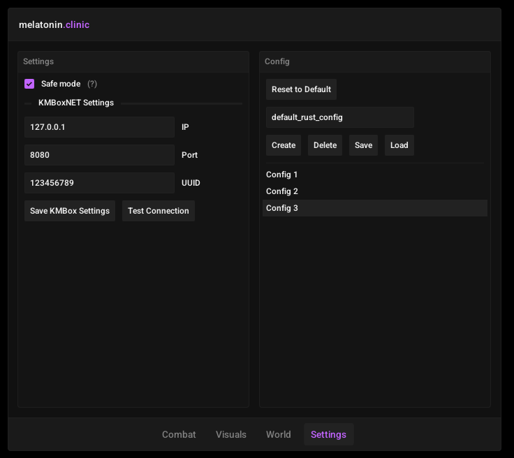Select Config 2 in the list

coord(375,191)
